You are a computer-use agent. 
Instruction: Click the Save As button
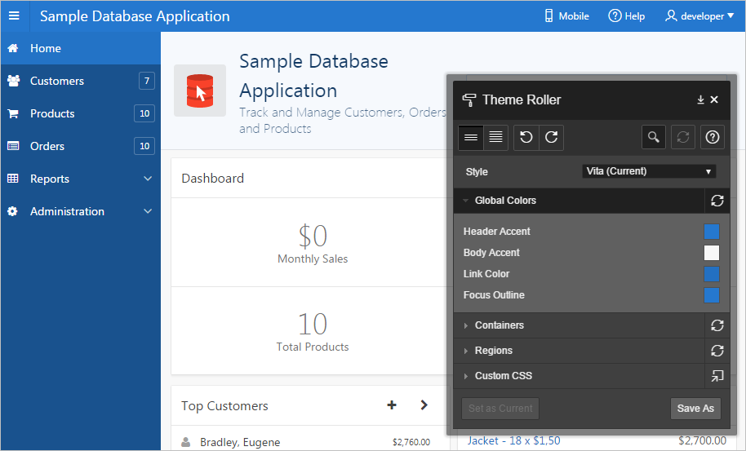click(695, 409)
